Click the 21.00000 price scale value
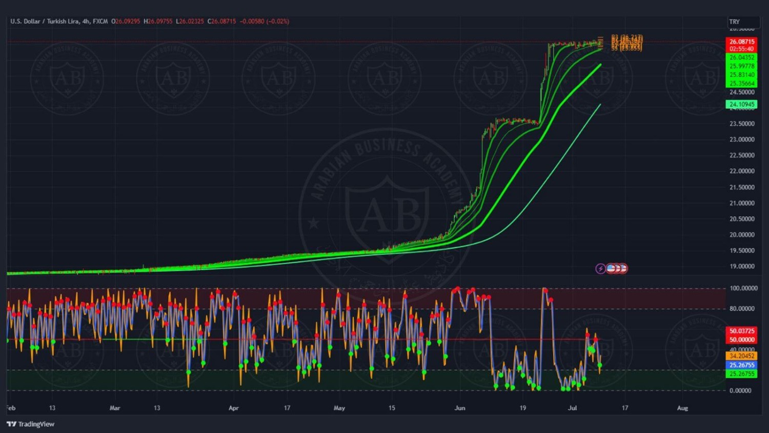Viewport: 769px width, 433px height. click(x=742, y=203)
